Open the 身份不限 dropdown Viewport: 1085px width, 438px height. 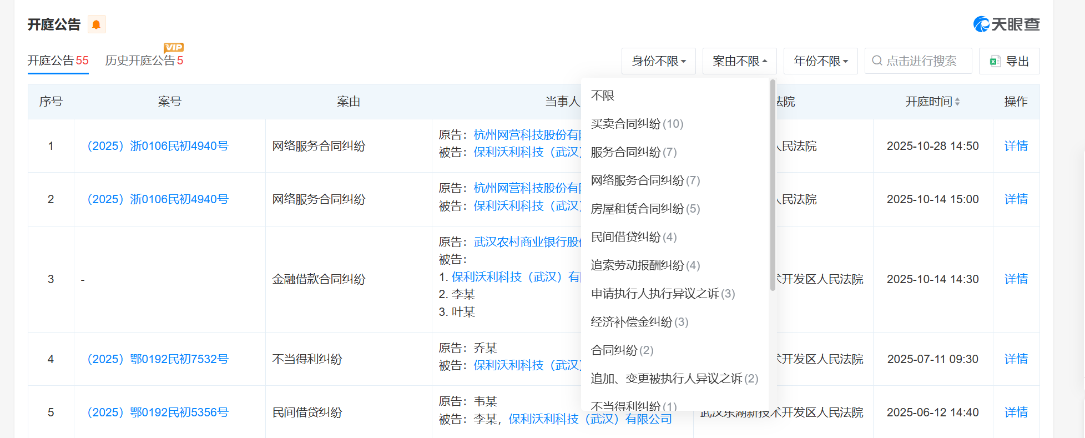659,61
